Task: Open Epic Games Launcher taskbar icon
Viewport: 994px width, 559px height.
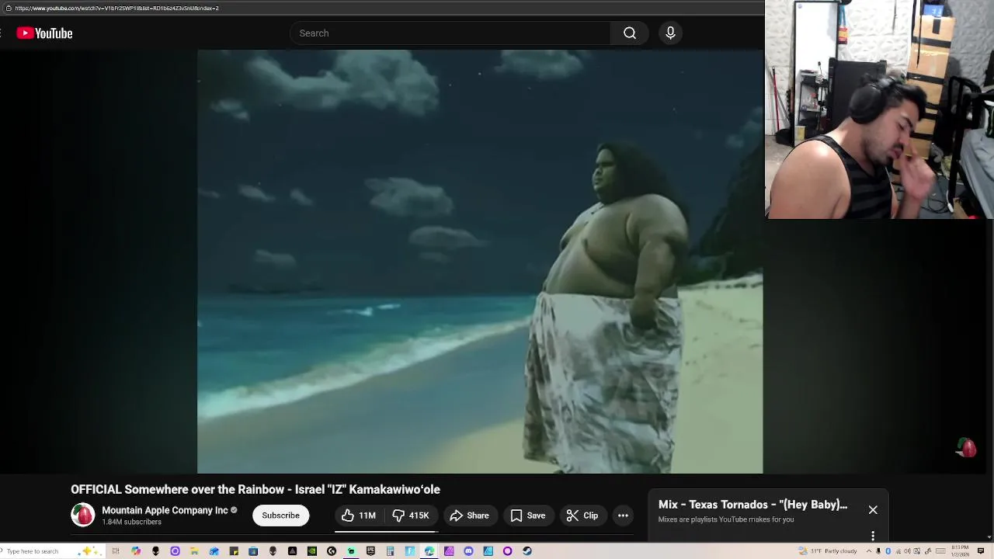Action: [370, 551]
